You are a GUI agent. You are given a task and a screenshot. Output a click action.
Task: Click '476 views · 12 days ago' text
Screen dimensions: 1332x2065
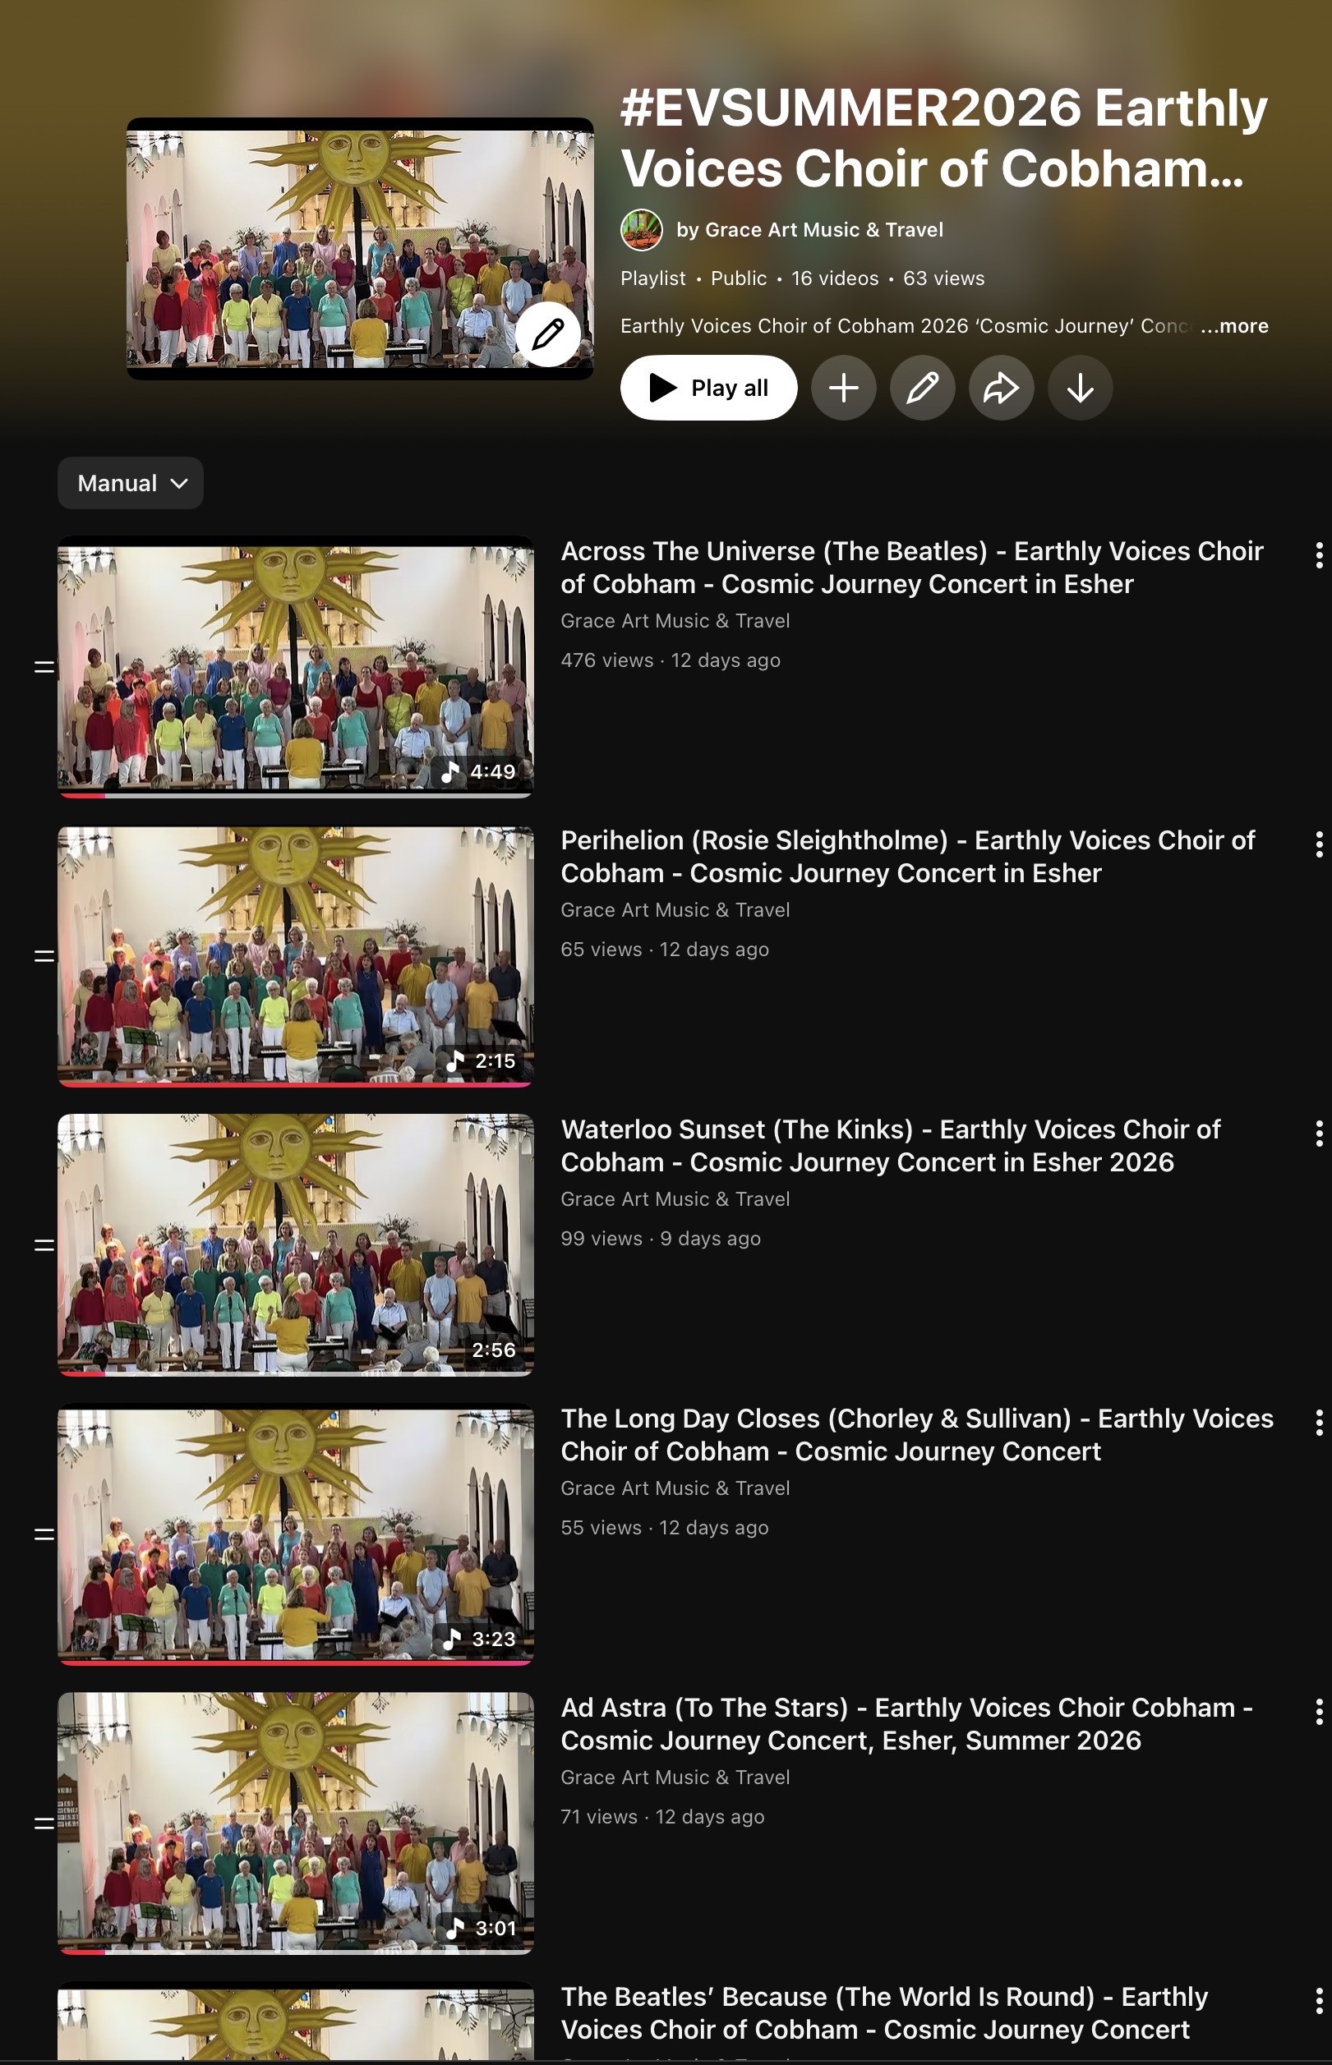point(671,660)
